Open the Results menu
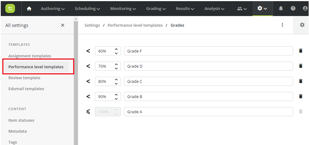The width and height of the screenshot is (309, 145). [185, 9]
